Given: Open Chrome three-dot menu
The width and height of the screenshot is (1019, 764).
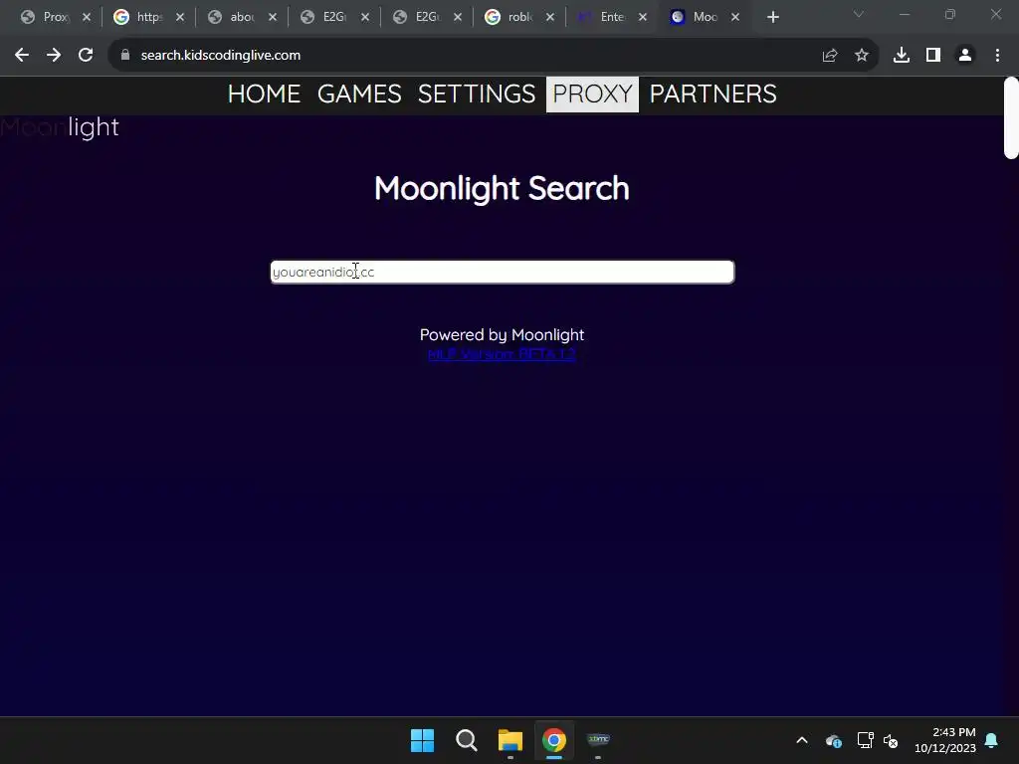Looking at the screenshot, I should click(997, 56).
